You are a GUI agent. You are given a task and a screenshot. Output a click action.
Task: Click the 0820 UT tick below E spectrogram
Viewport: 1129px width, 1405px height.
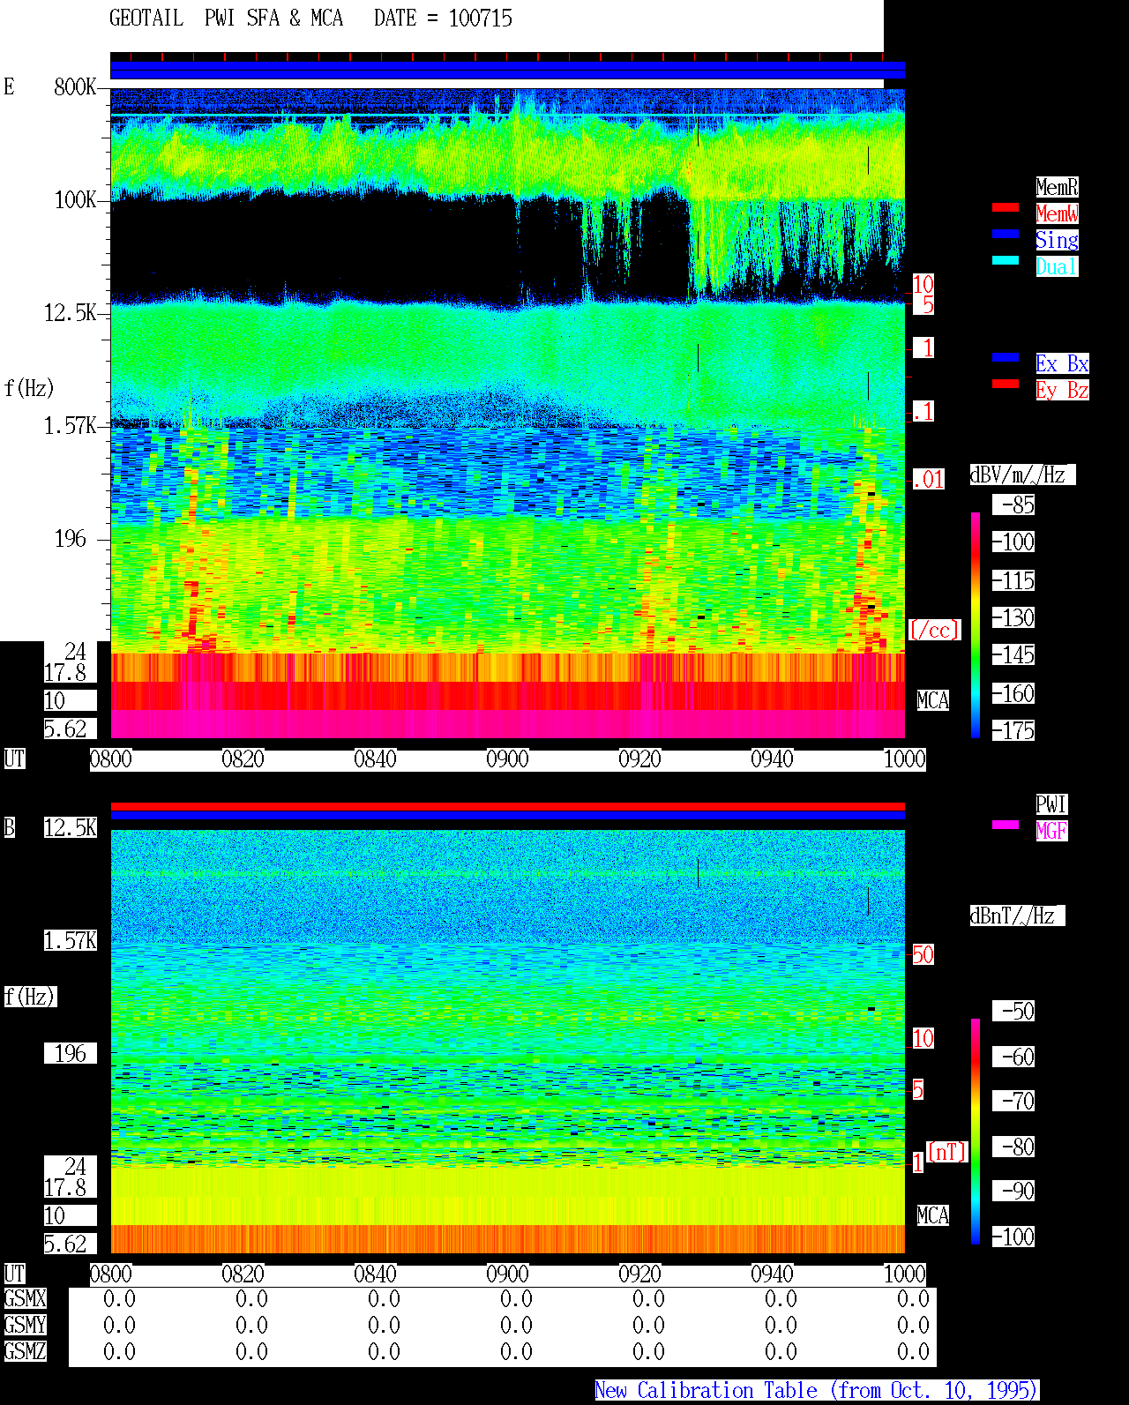(243, 759)
